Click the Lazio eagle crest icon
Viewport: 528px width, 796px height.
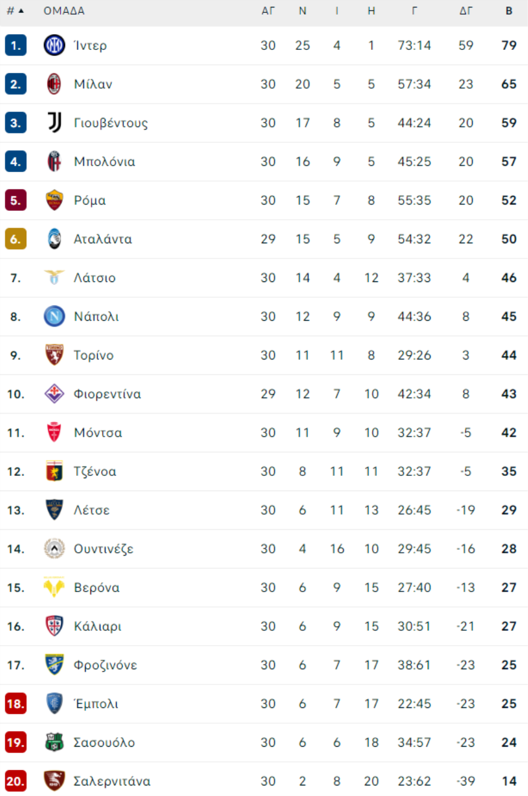pyautogui.click(x=54, y=277)
